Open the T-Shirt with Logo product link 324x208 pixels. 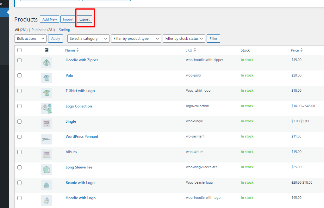pyautogui.click(x=80, y=91)
